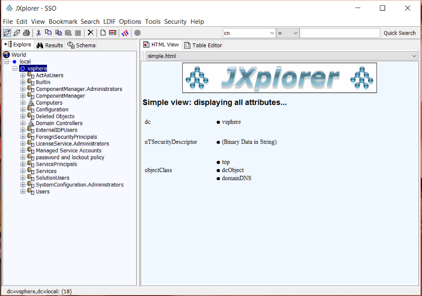Click the Rename entry toolbar icon
The height and width of the screenshot is (296, 422).
113,33
